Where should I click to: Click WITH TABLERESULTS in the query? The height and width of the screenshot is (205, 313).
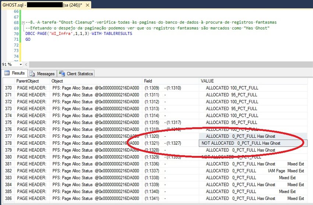click(x=112, y=33)
